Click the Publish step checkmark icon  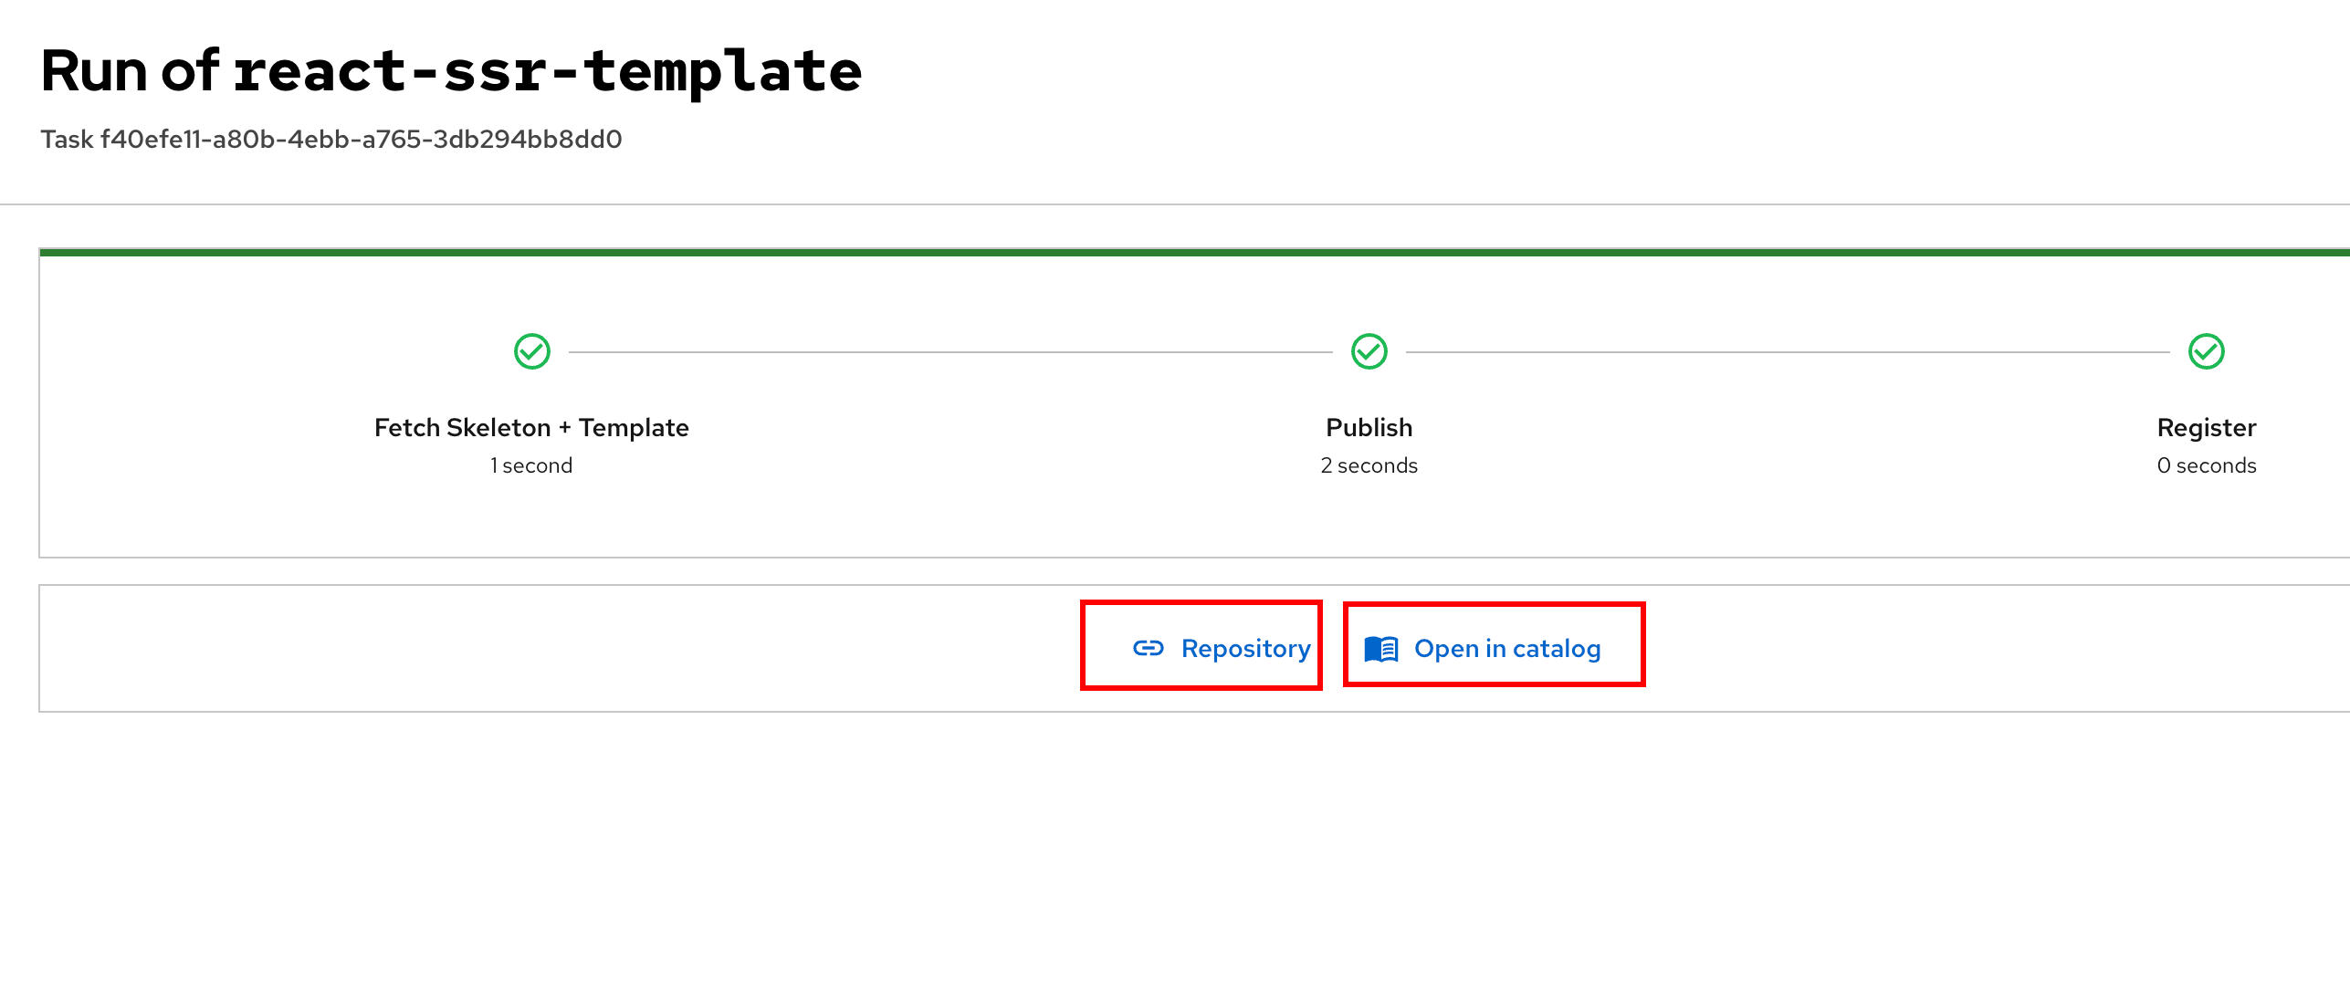[1369, 351]
